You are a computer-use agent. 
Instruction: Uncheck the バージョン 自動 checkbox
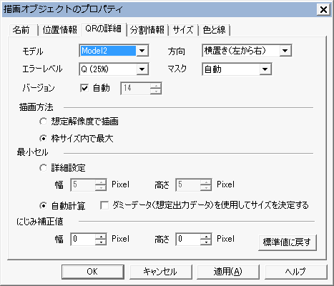coord(84,88)
